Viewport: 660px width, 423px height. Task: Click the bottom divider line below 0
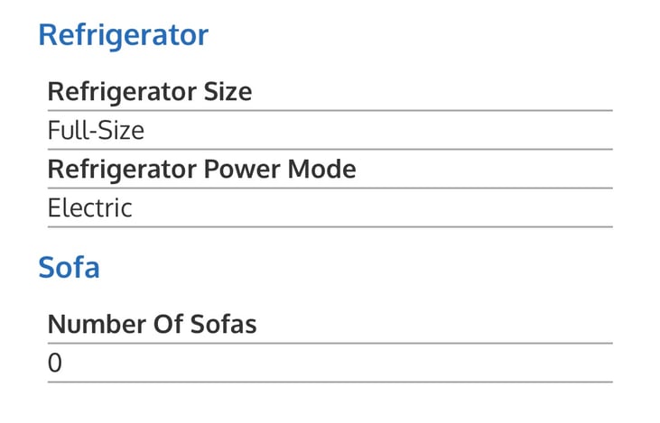(330, 382)
